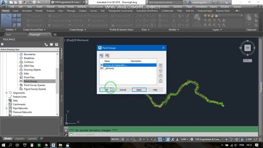The height and width of the screenshot is (148, 263).
Task: Select DEM Files in Toolspace tree
Action: [29, 66]
